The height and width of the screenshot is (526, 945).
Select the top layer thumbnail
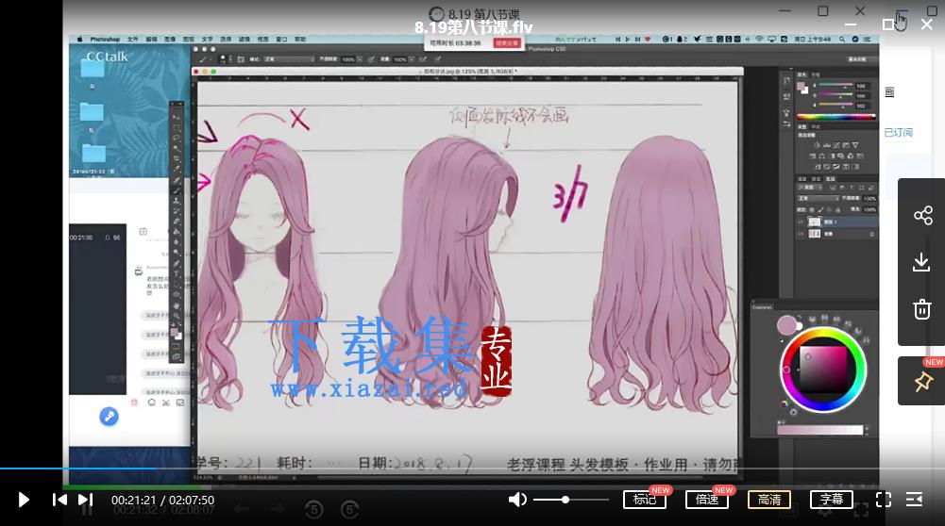(814, 222)
